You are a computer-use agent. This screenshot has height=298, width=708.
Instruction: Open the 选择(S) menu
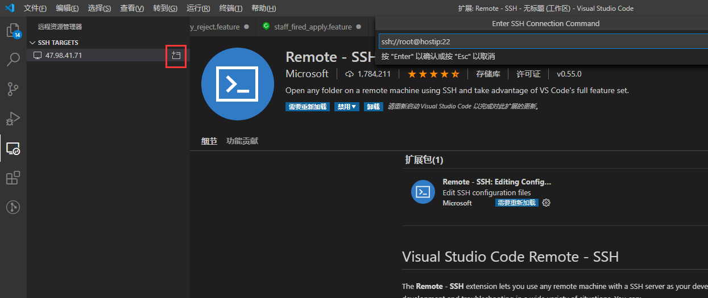(x=100, y=9)
